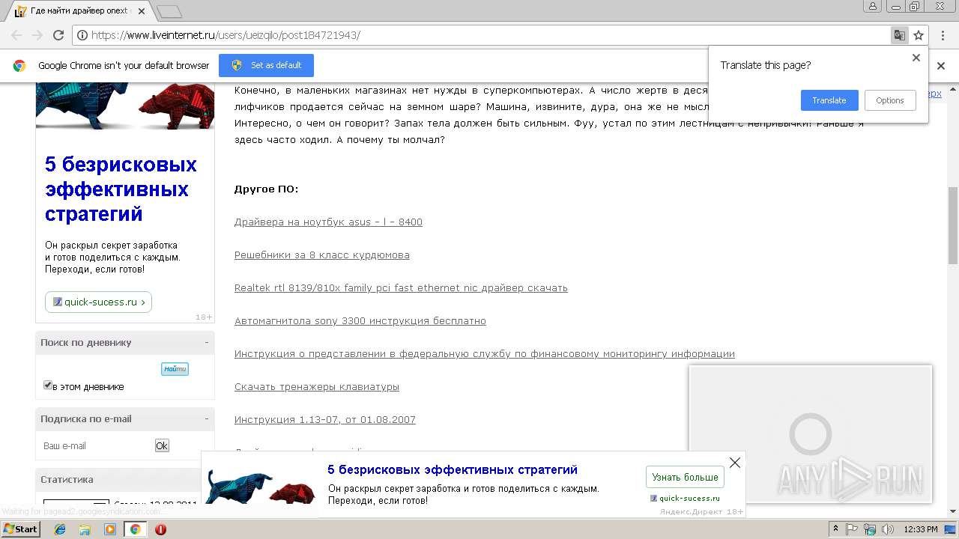
Task: Open the Chrome three-dot menu
Action: [x=941, y=35]
